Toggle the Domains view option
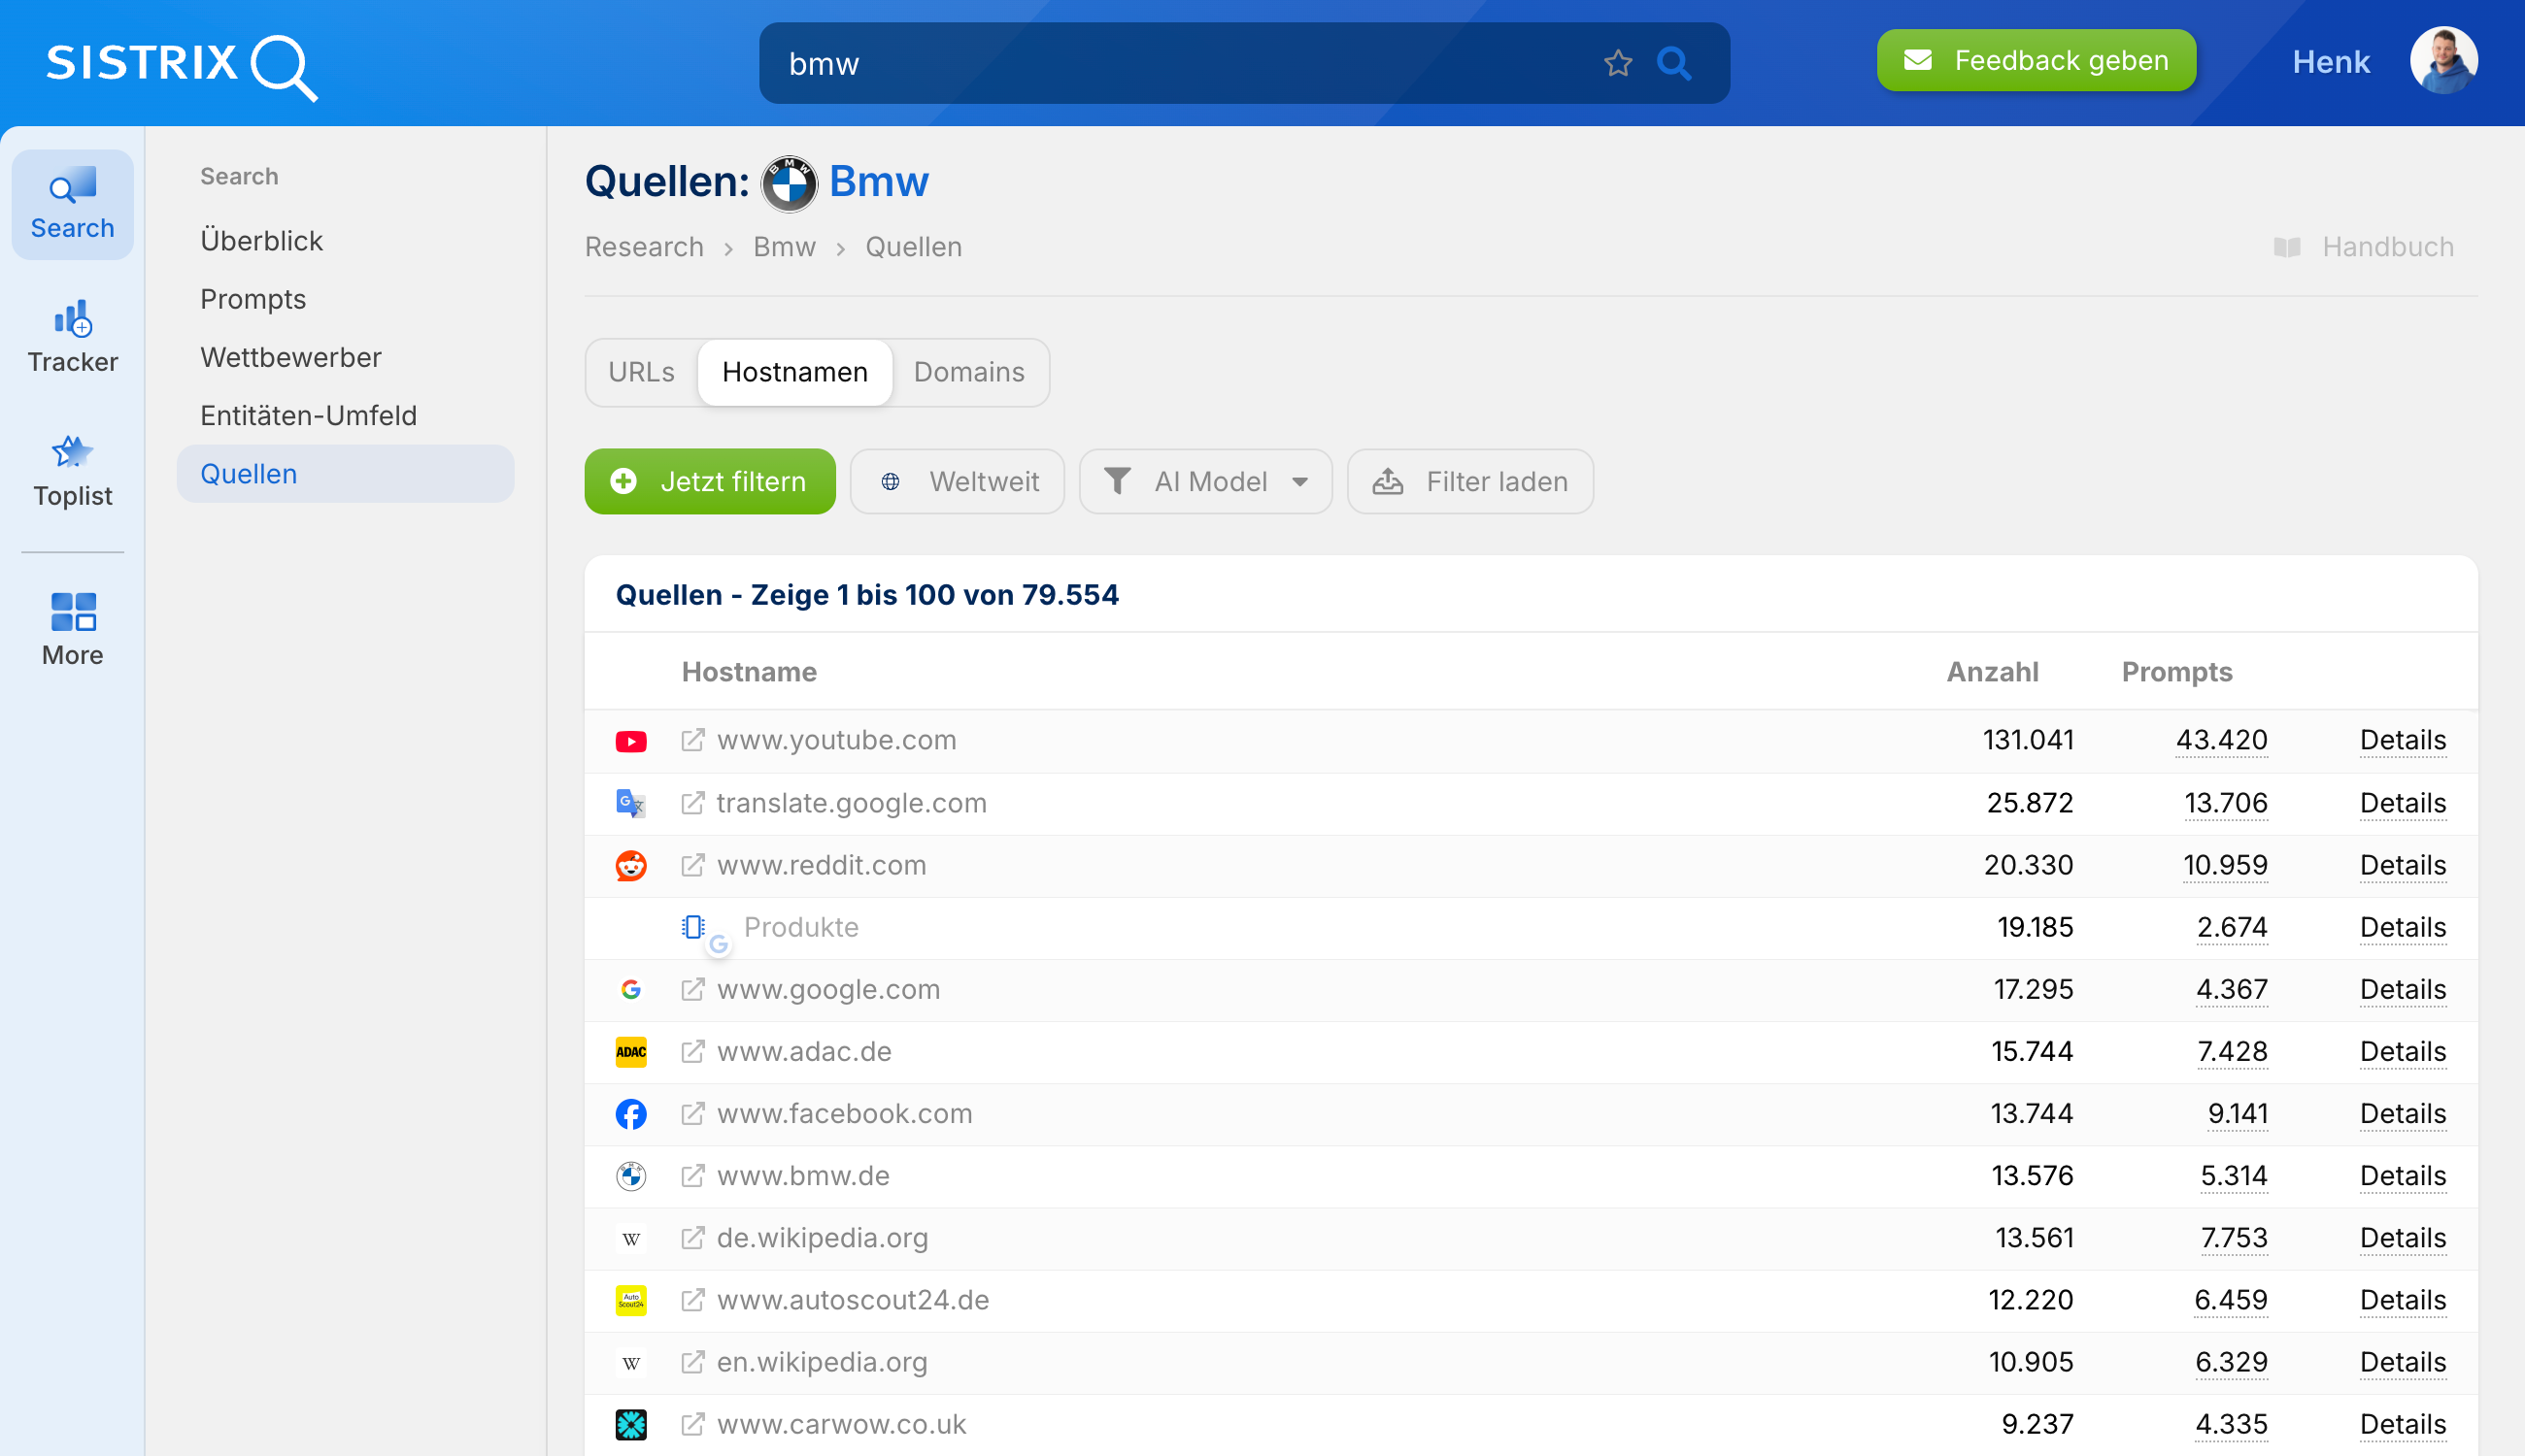Screen dimensions: 2525x1456 tap(968, 372)
